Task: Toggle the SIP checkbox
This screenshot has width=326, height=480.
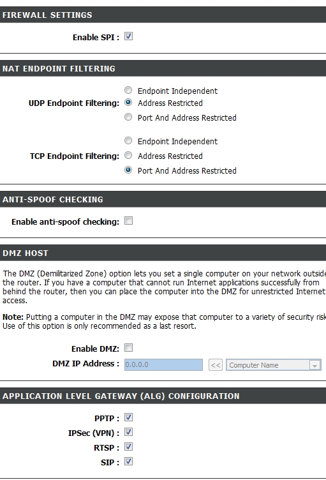Action: pos(128,461)
